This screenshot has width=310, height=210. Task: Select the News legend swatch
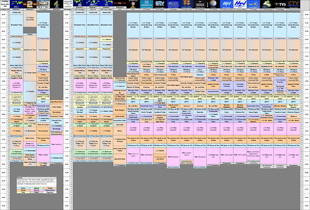pyautogui.click(x=23, y=188)
